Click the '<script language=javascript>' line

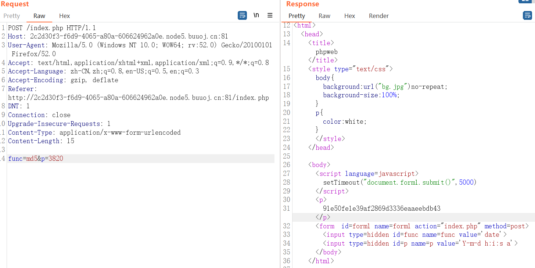click(367, 174)
